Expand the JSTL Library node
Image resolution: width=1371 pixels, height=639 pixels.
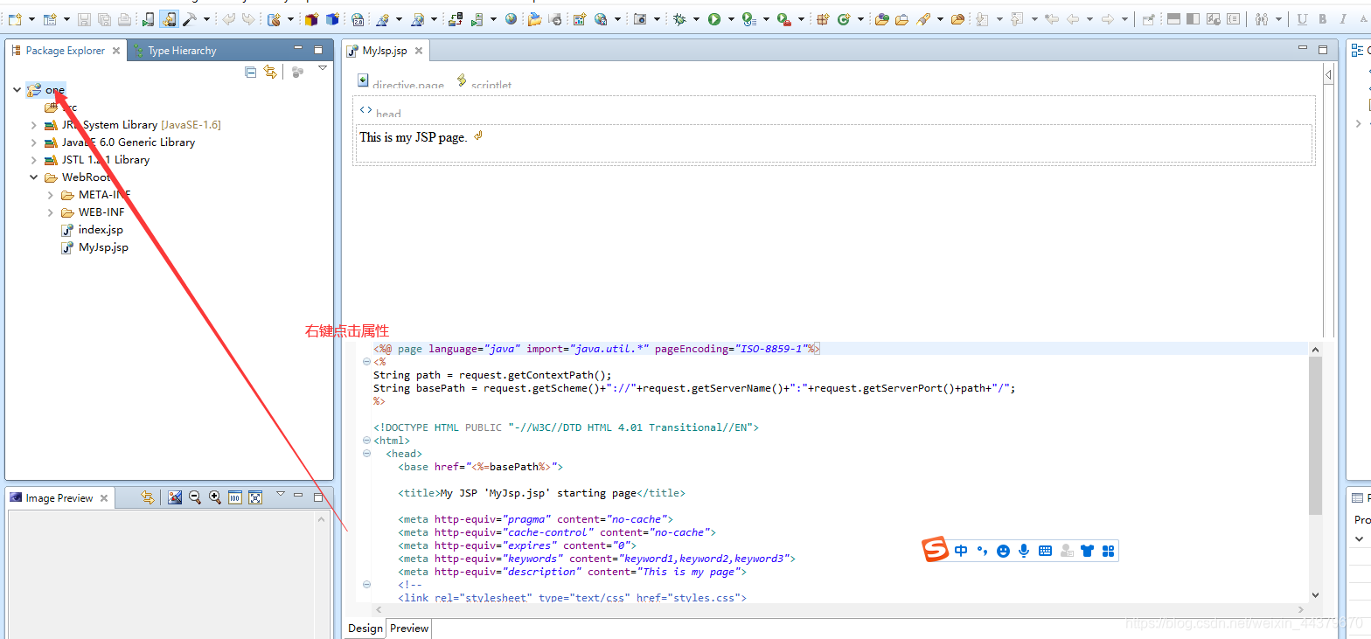pyautogui.click(x=34, y=160)
